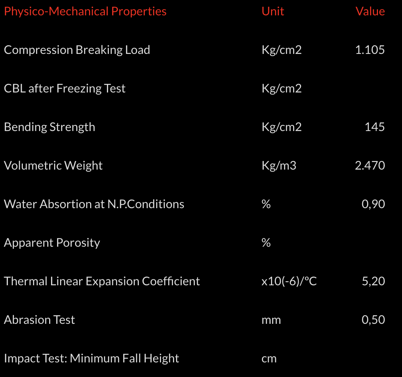Click the x10(-6)/ºC unit cell
Image resolution: width=402 pixels, height=377 pixels.
[x=289, y=281]
